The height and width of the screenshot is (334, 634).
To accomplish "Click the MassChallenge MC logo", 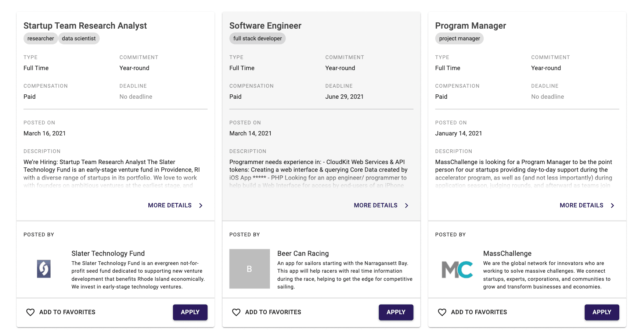I will coord(457,270).
